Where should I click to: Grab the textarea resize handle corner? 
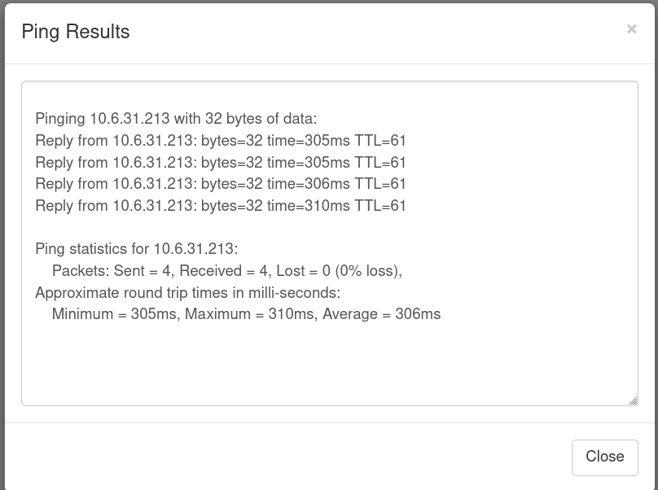(634, 401)
